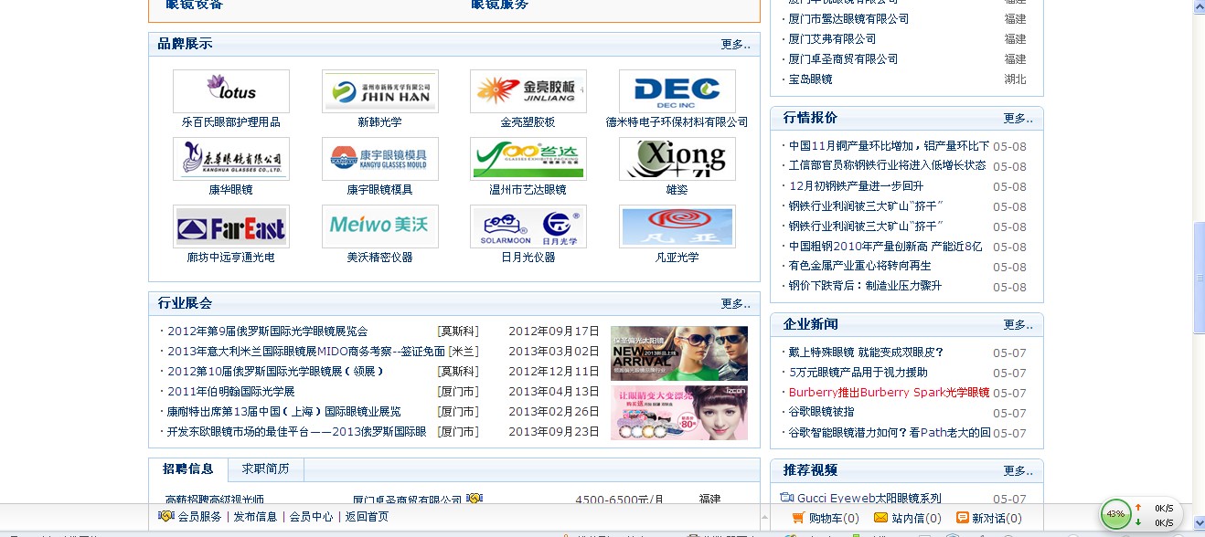
Task: Select the 招聘信息 tab
Action: pos(188,469)
